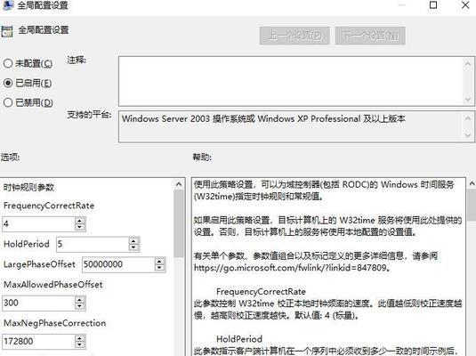This screenshot has height=356, width=476.
Task: Increase FrequencyCorrectRate with up spinner arrow
Action: click(80, 221)
